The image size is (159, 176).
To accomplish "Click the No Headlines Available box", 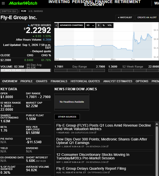I will click(x=72, y=102).
